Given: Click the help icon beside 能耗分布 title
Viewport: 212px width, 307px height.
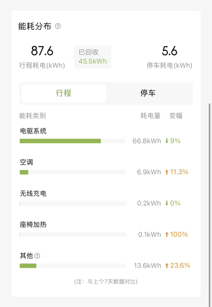Looking at the screenshot, I should tap(58, 26).
